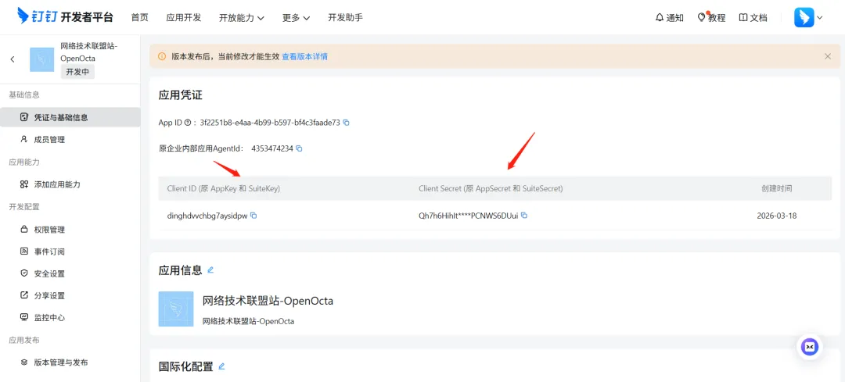Edit 国际化配置 with the pencil icon

[221, 366]
